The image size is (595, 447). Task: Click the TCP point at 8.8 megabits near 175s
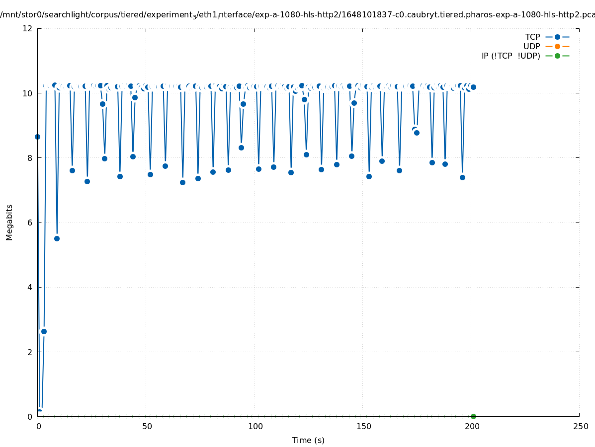(x=417, y=133)
